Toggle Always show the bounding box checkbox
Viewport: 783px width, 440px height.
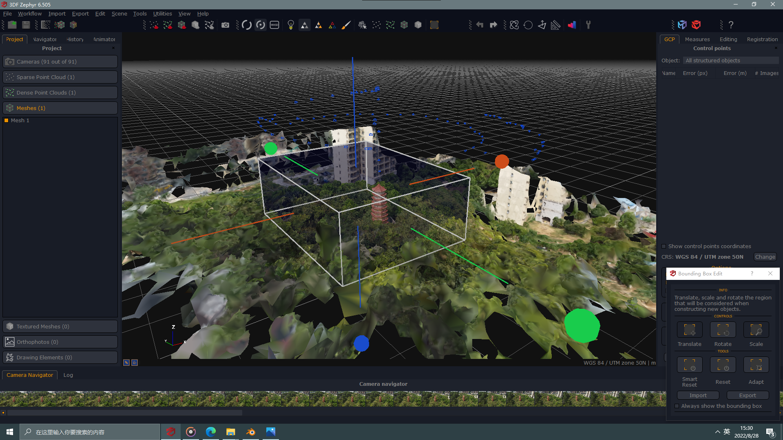[677, 406]
